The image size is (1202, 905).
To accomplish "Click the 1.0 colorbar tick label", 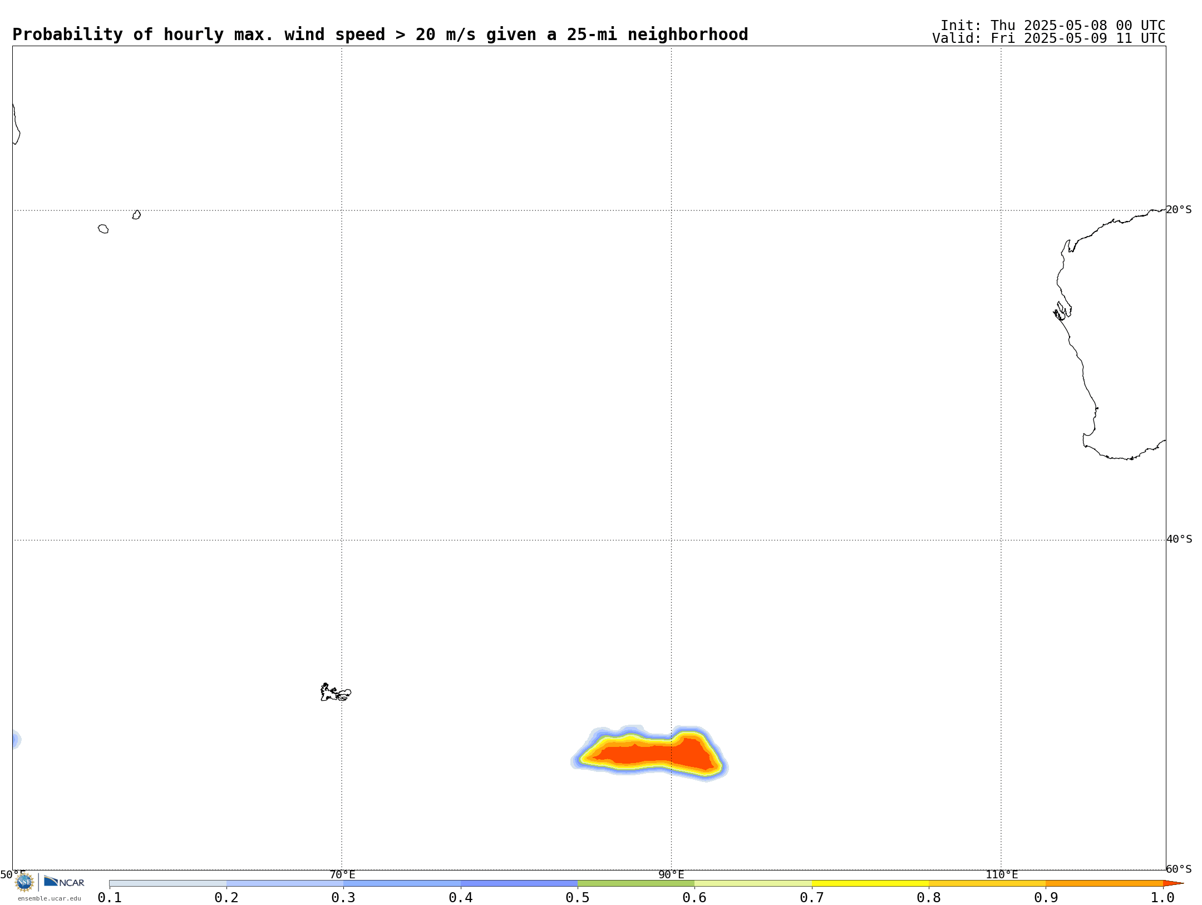I will [1162, 897].
